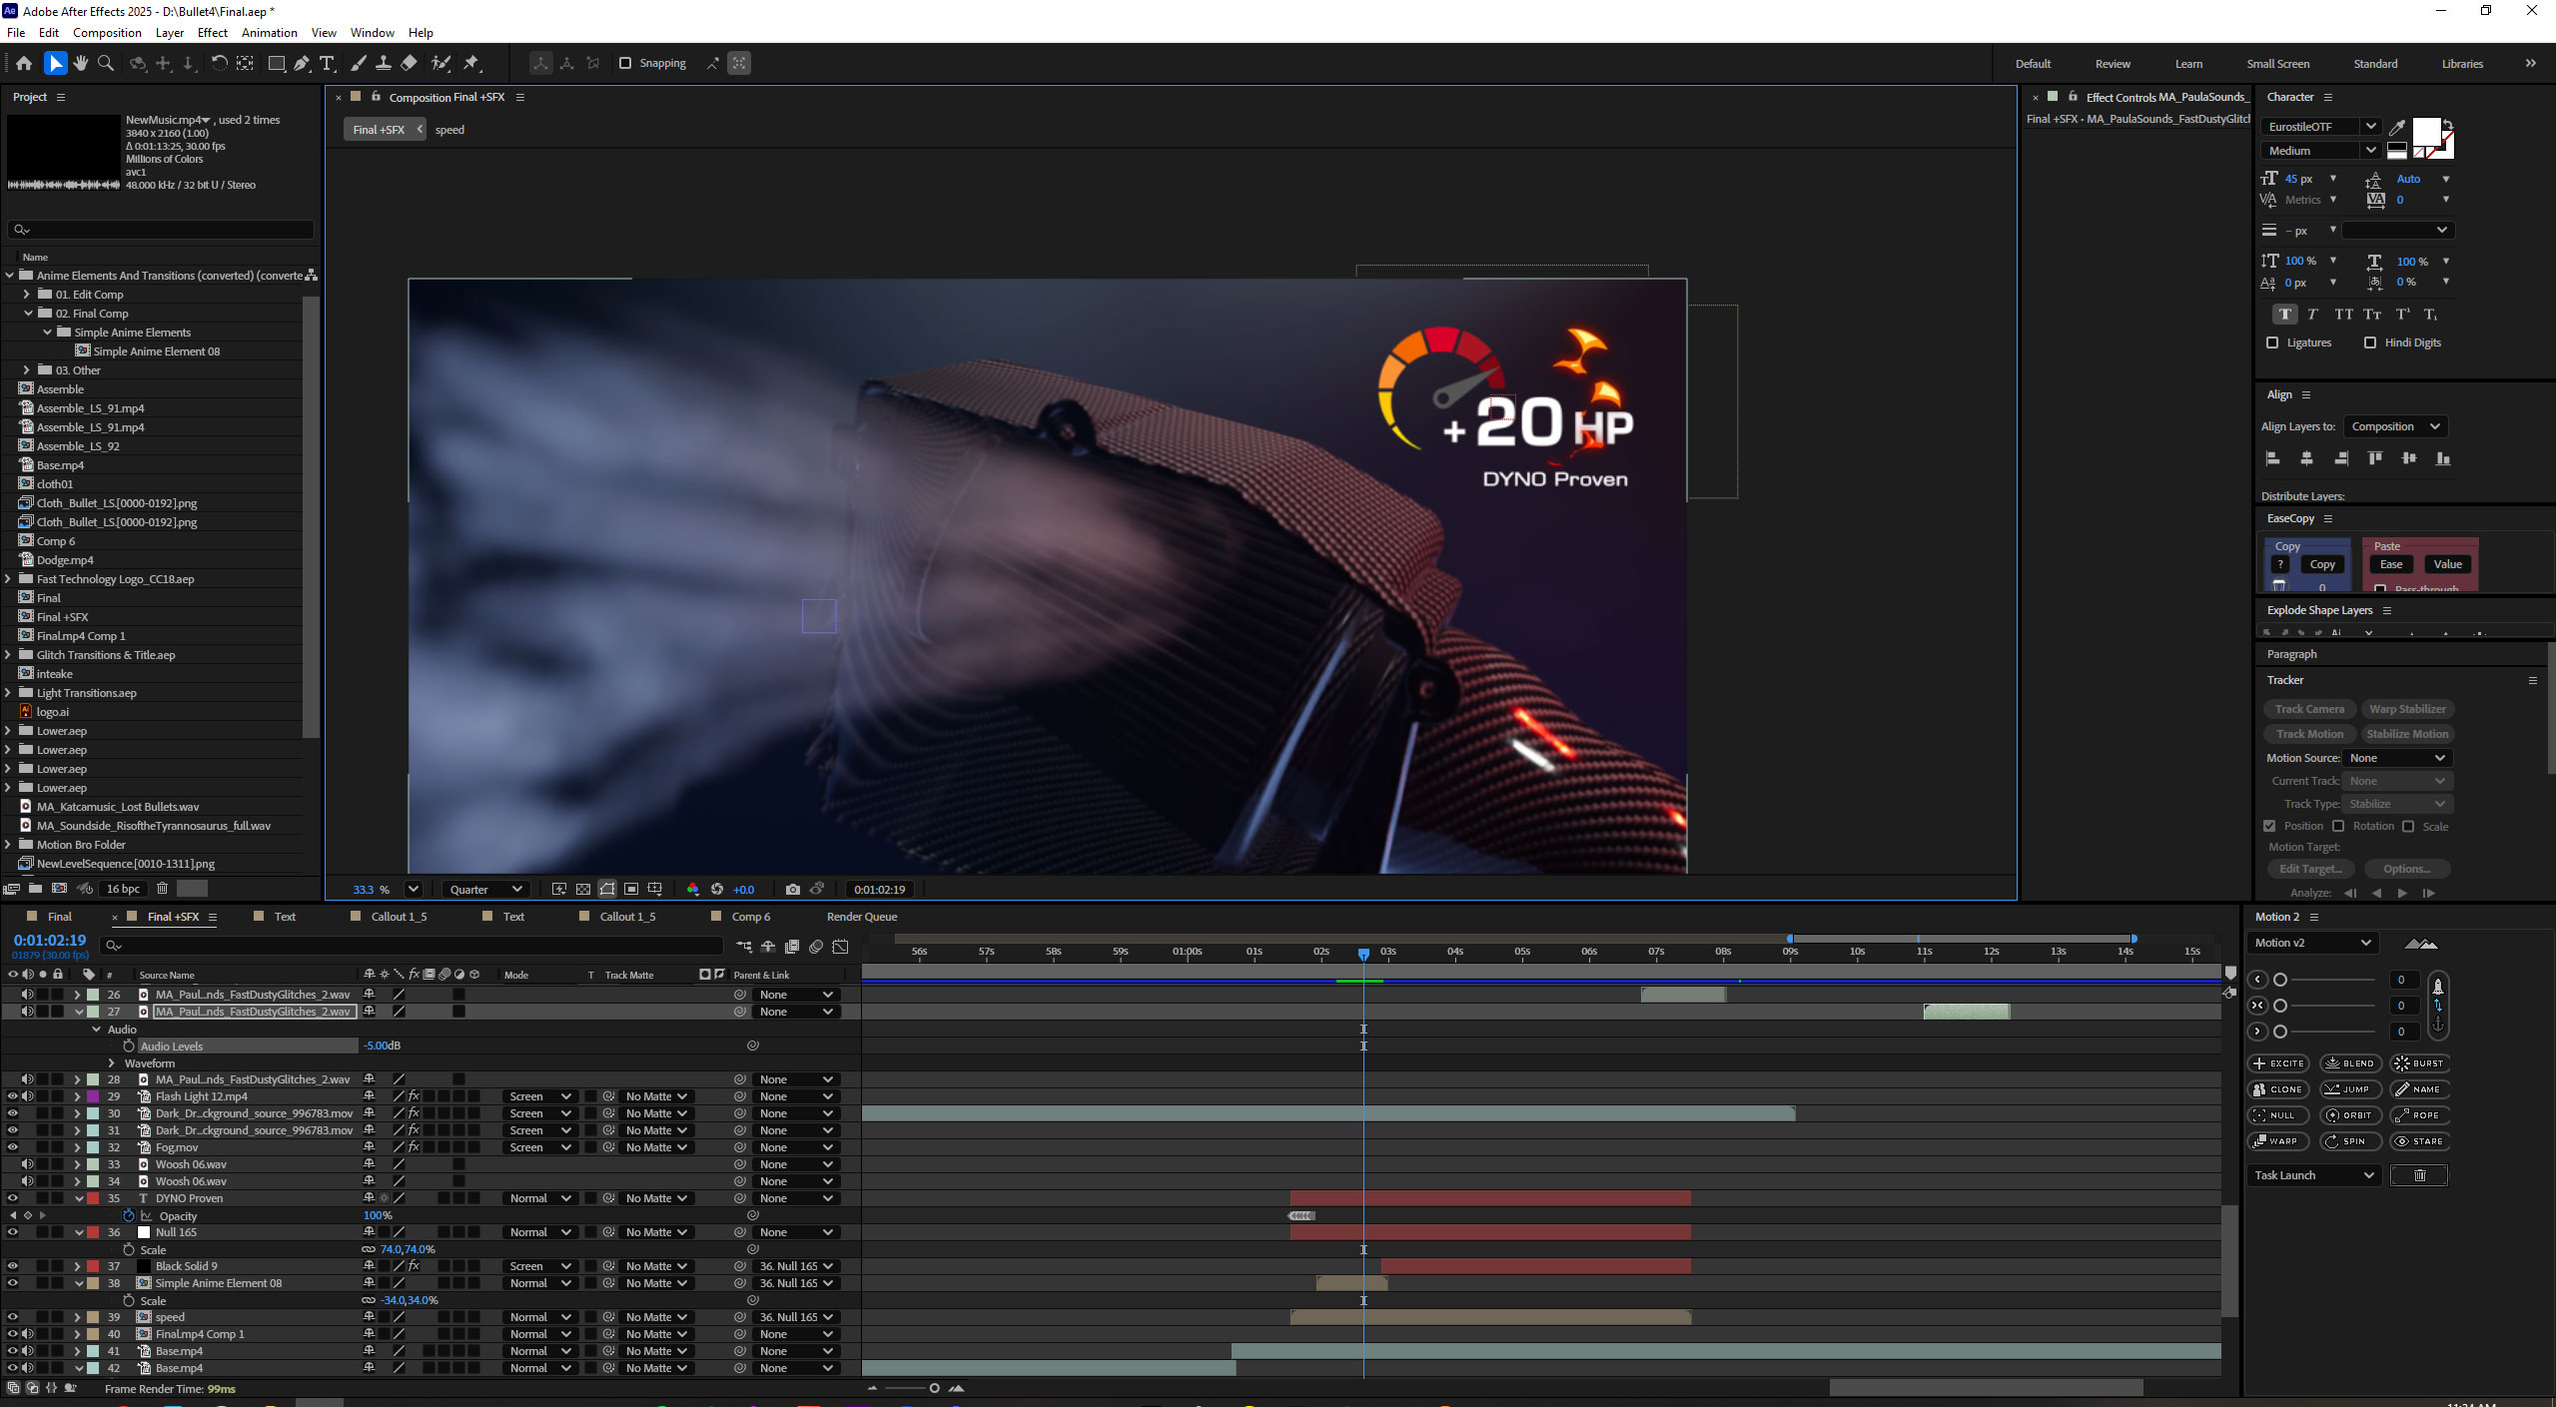Click the Paste Ease button

click(2390, 564)
